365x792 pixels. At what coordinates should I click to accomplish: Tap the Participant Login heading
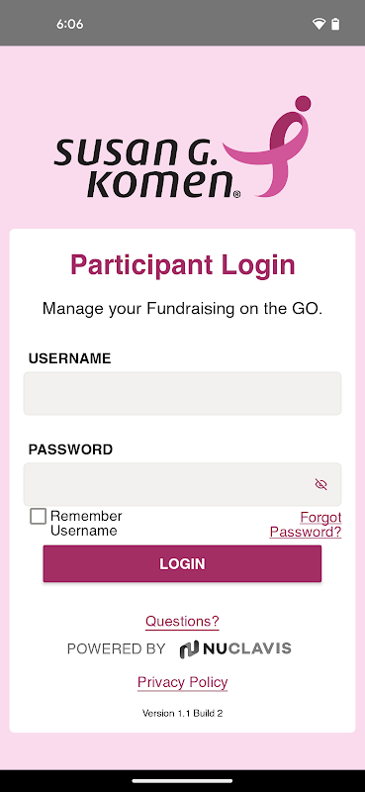click(x=182, y=264)
